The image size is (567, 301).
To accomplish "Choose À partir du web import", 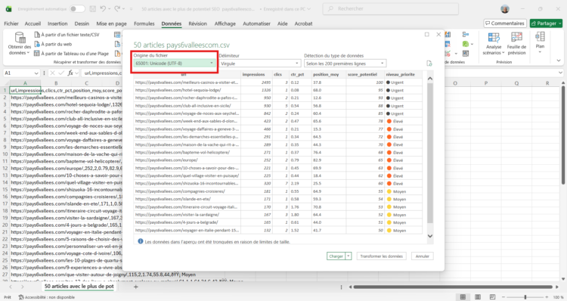I will point(53,44).
